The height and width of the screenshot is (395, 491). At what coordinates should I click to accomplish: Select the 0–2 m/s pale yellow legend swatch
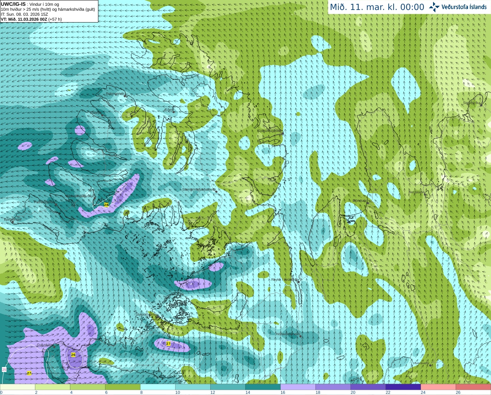[18, 387]
